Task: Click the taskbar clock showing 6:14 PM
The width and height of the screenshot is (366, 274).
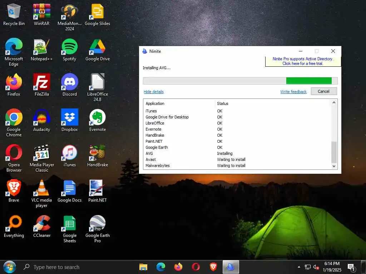Action: [332, 267]
